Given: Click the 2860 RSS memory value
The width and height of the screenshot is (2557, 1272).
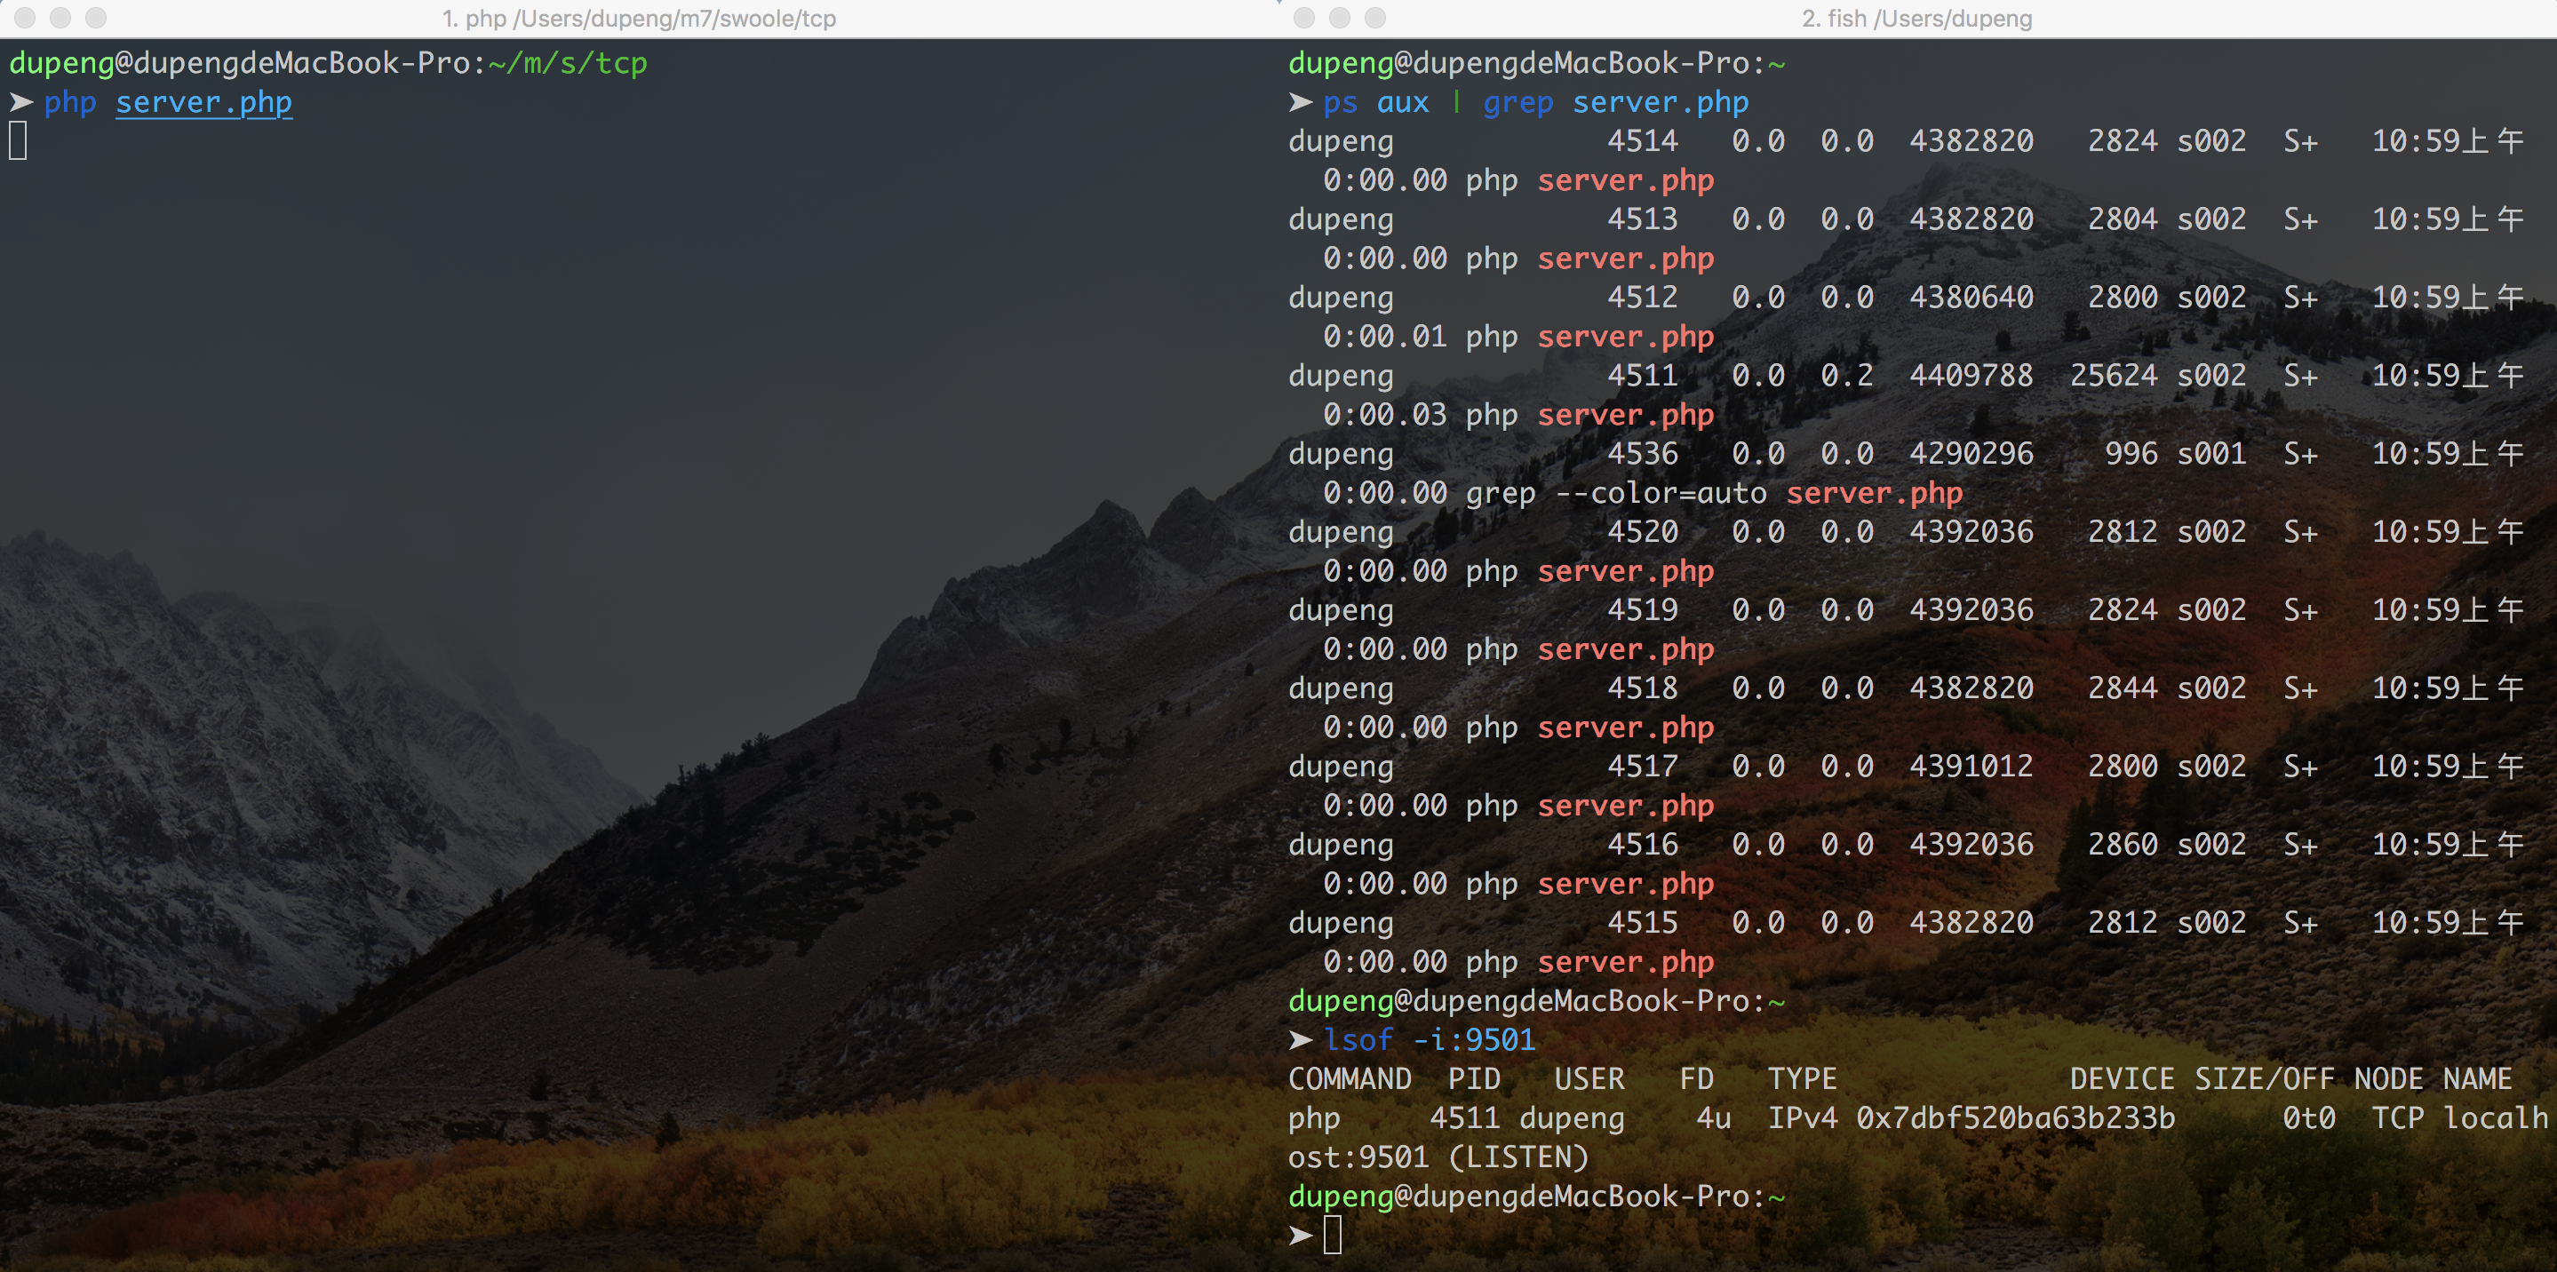Looking at the screenshot, I should pyautogui.click(x=2123, y=845).
